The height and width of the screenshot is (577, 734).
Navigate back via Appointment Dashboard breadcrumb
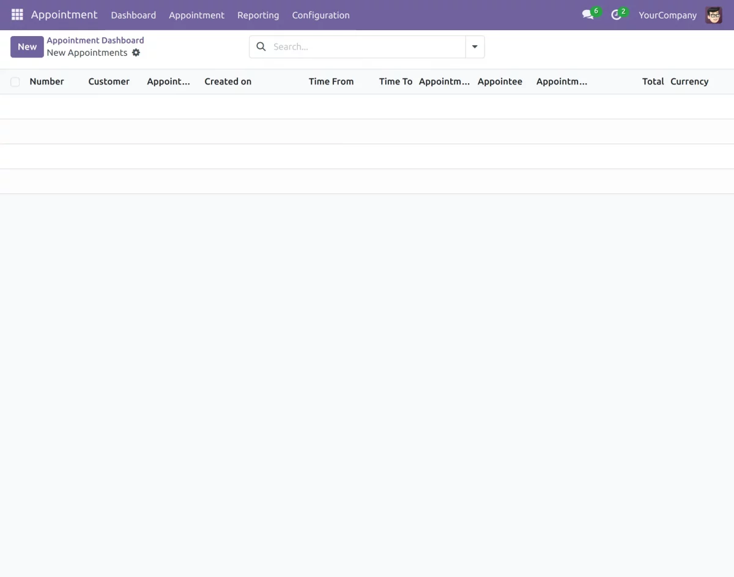point(95,40)
